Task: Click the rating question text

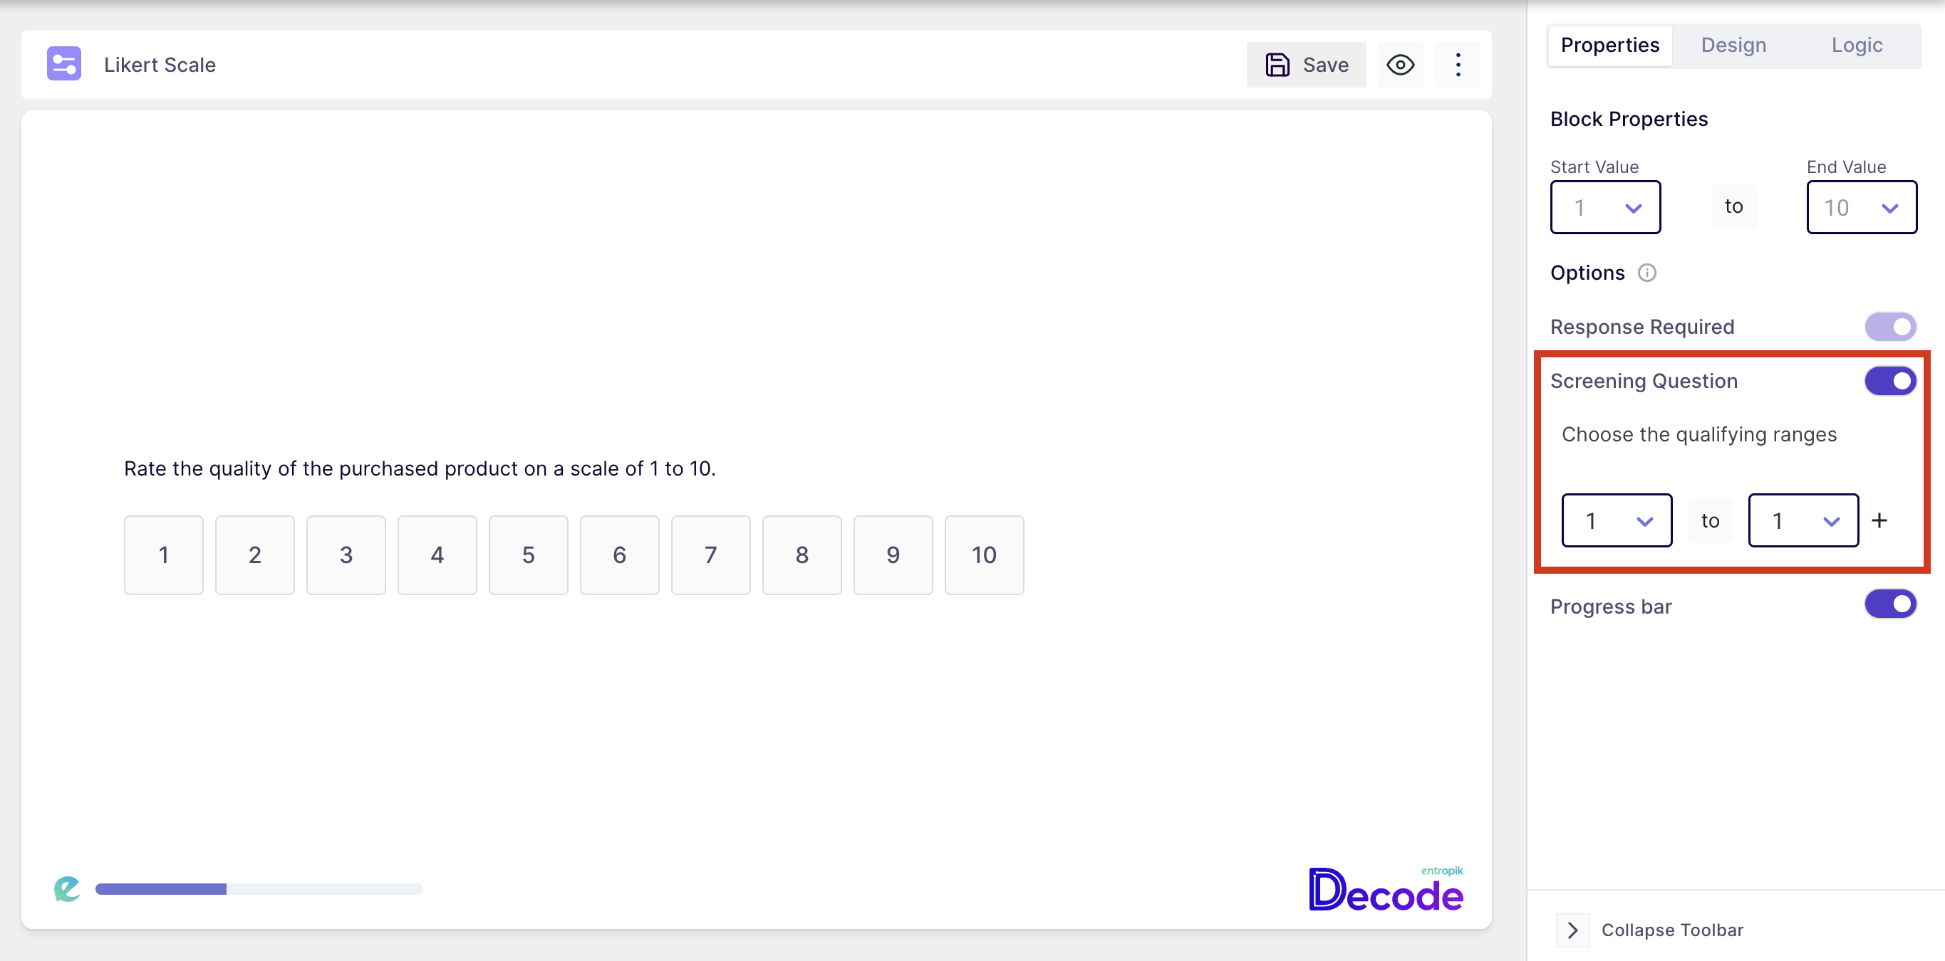Action: click(x=419, y=468)
